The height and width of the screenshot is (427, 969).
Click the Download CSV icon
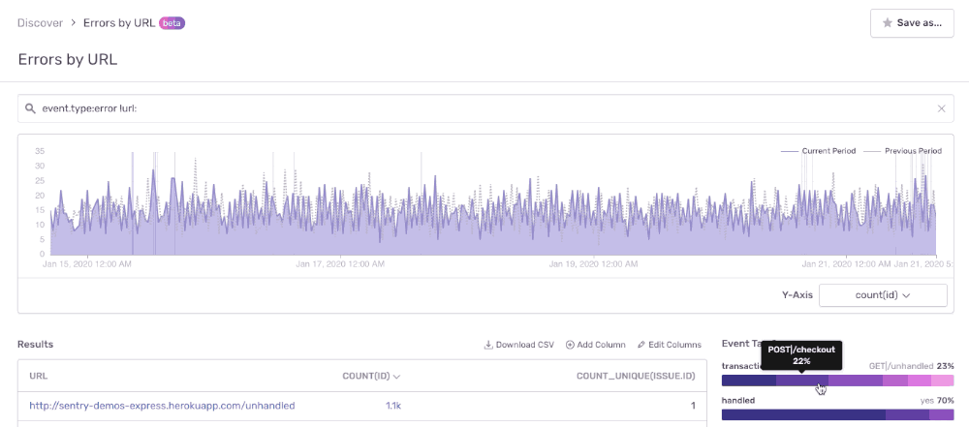(x=488, y=345)
